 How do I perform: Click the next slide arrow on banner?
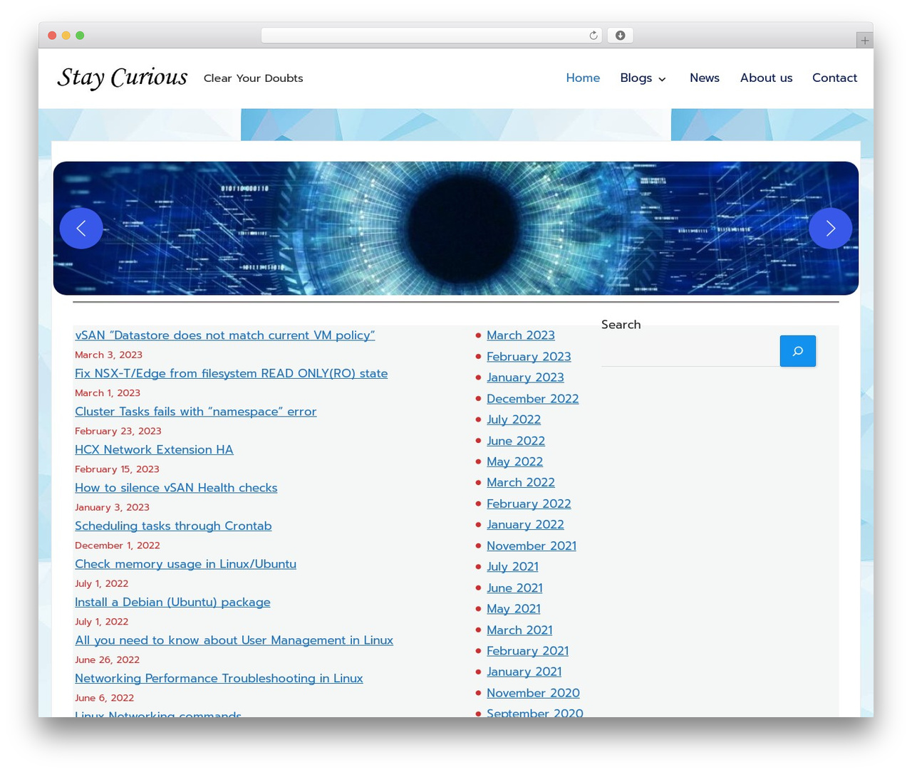830,228
